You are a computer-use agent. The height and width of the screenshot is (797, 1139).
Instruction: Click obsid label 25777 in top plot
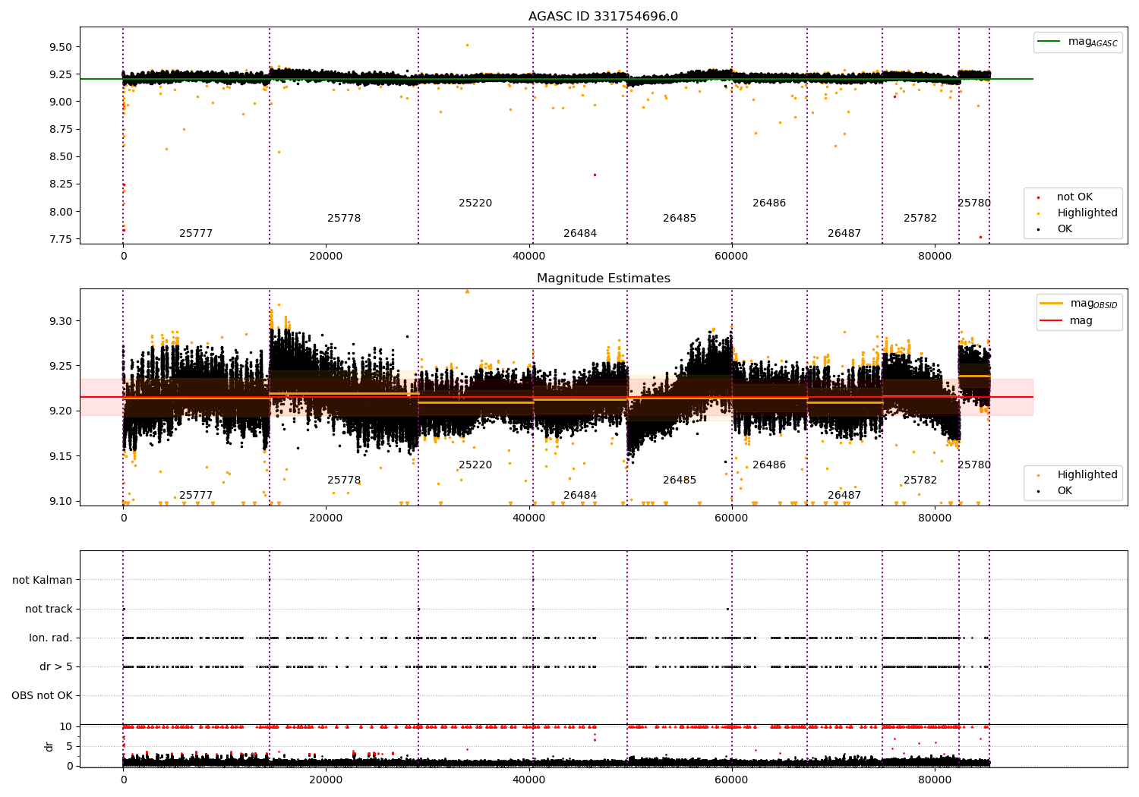click(x=196, y=234)
